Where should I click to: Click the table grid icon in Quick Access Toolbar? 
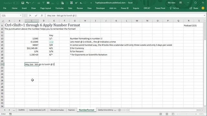coord(48,3)
